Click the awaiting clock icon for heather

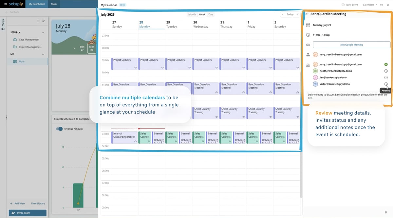(x=386, y=71)
